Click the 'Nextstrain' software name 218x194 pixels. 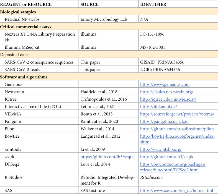point(14,92)
